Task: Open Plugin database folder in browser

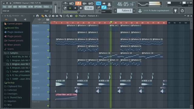Action: (15, 32)
